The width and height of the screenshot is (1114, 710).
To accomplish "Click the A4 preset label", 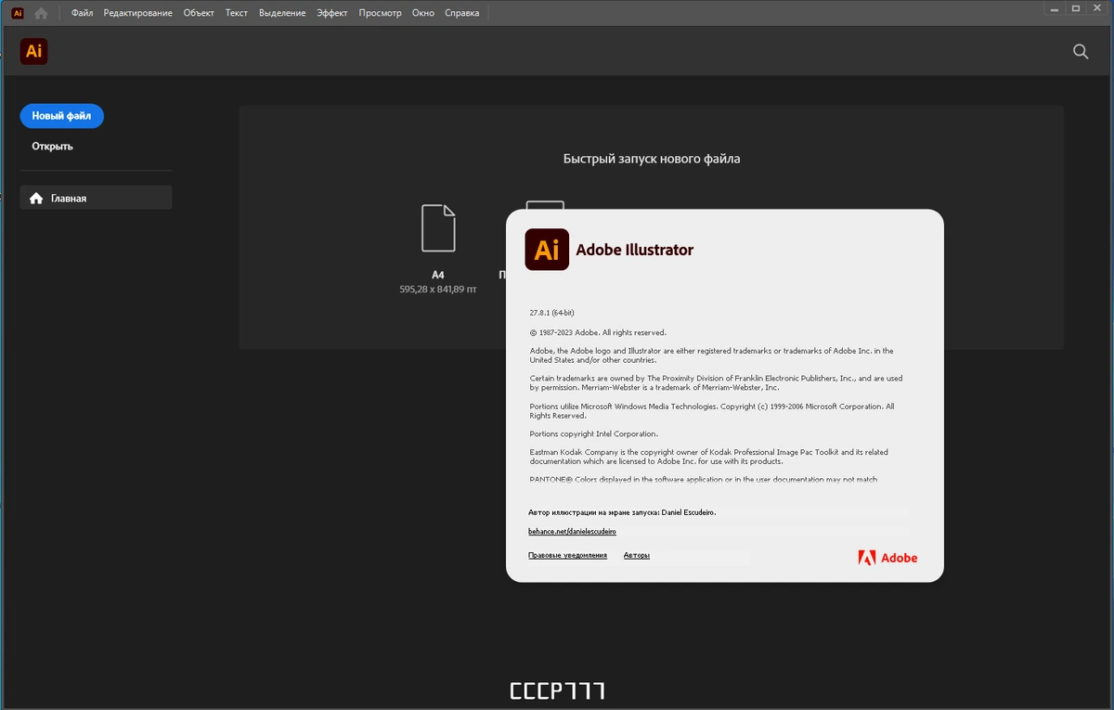I will coord(438,275).
